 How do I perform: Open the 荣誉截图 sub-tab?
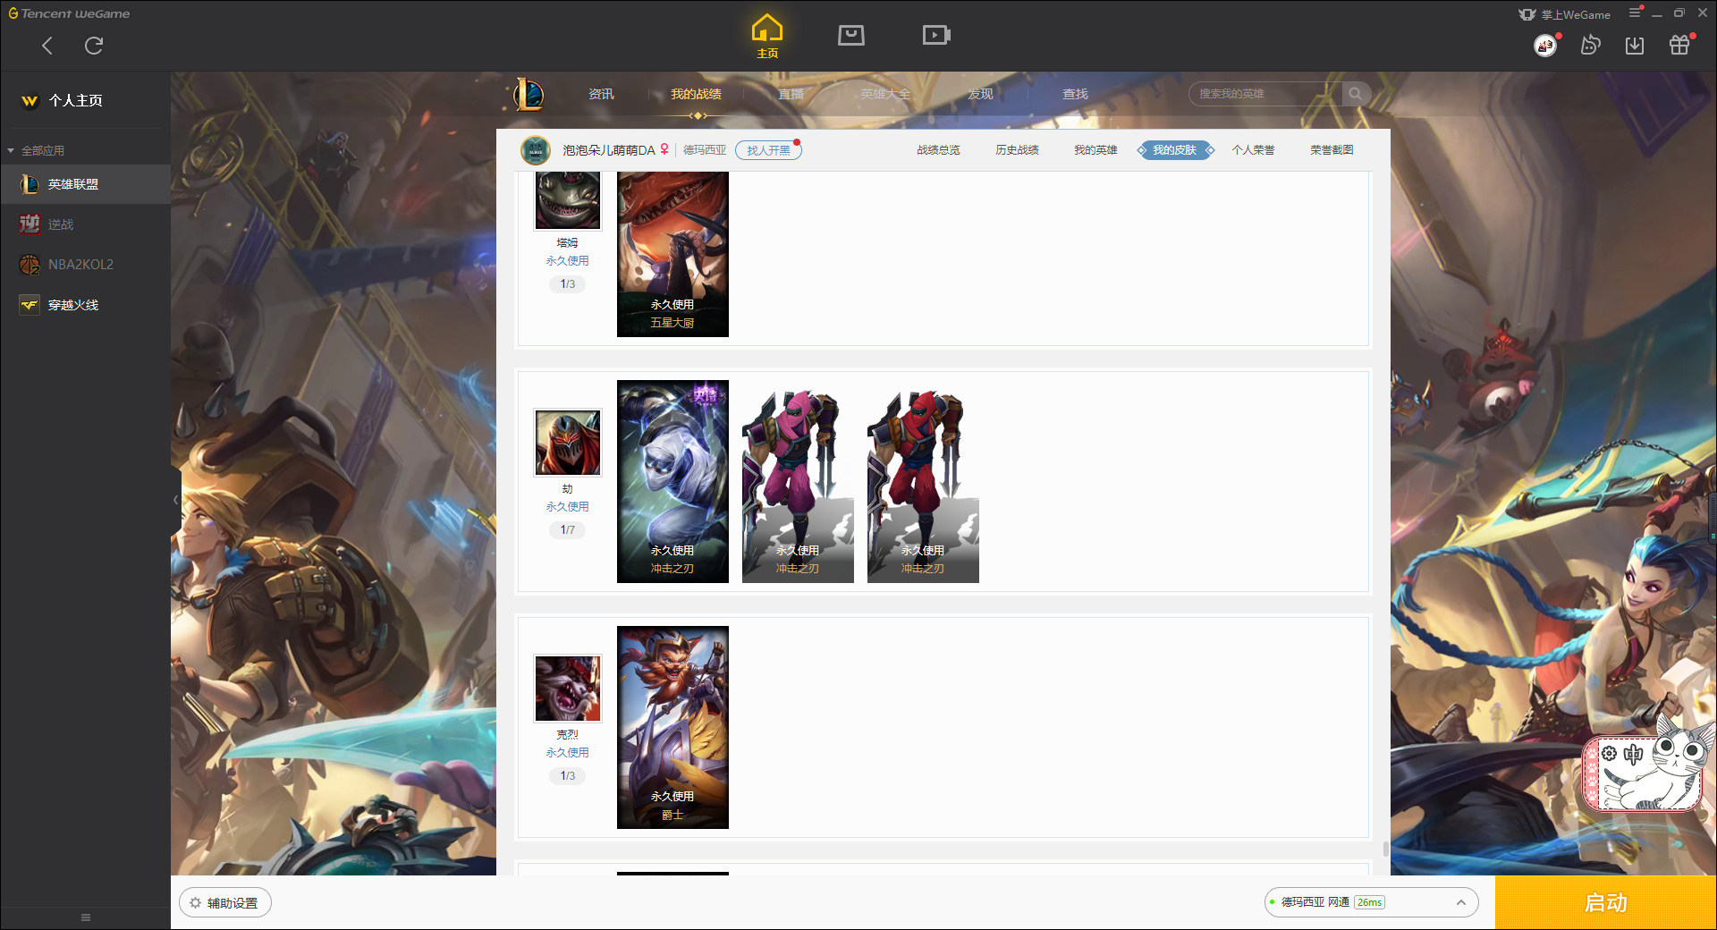pyautogui.click(x=1332, y=150)
